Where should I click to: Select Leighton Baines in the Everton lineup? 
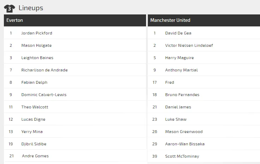point(37,58)
